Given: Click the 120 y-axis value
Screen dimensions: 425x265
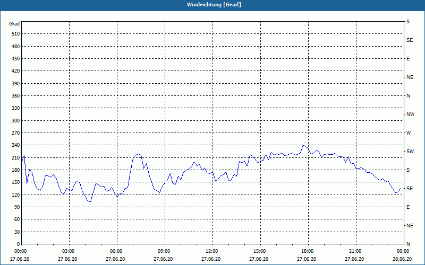Looking at the screenshot, I should [x=16, y=195].
